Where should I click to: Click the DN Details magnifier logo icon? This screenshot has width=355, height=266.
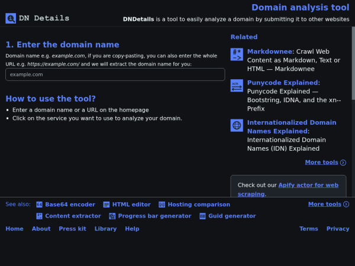click(11, 18)
